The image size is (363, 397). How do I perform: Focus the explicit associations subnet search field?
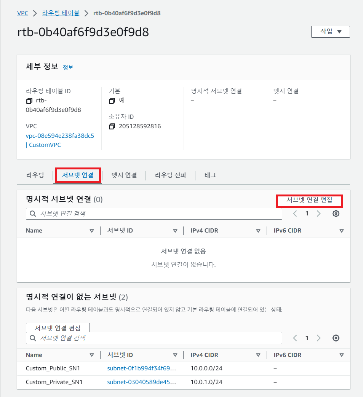(x=154, y=214)
